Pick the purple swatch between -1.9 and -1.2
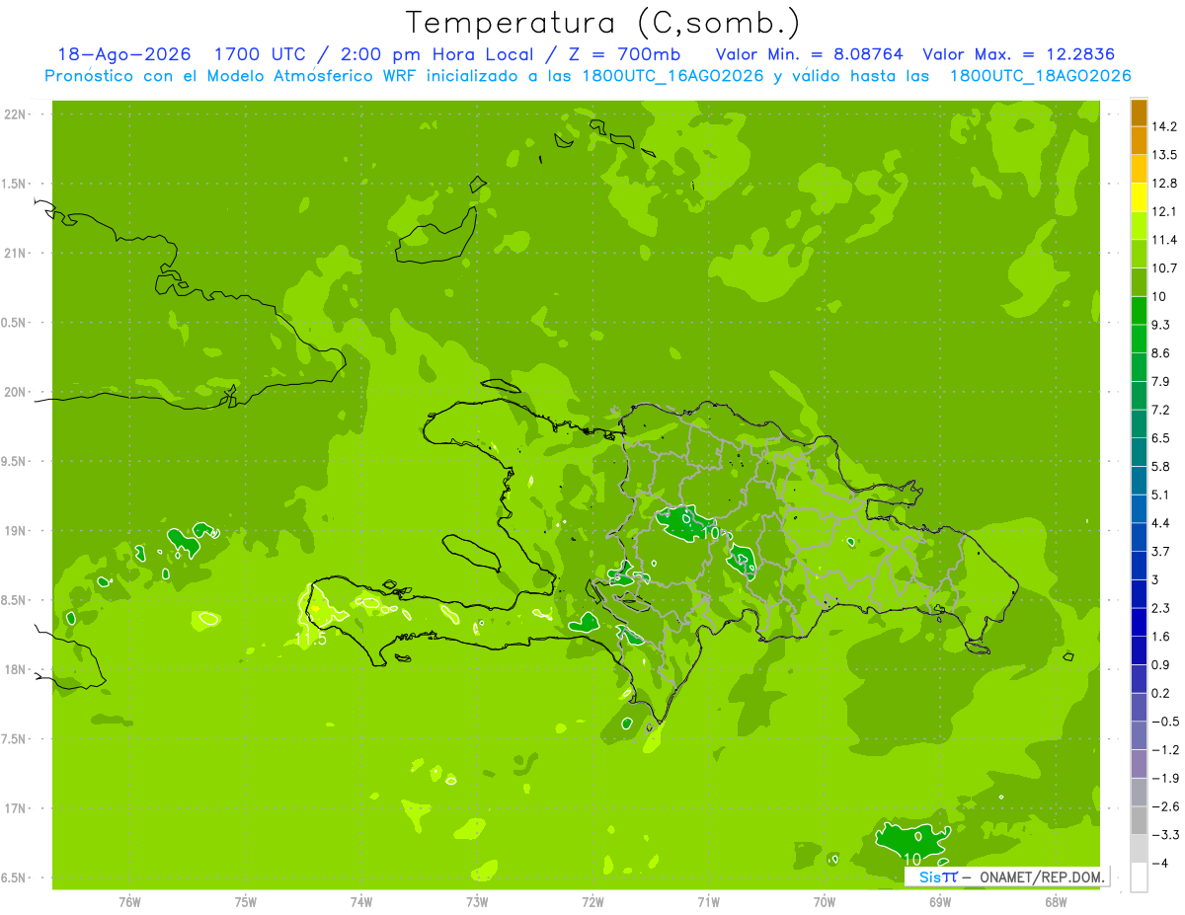Image resolution: width=1185 pixels, height=915 pixels. [1139, 763]
